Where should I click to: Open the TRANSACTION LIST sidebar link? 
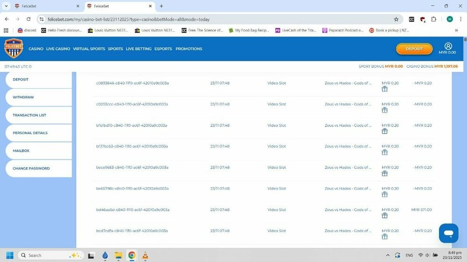(29, 115)
